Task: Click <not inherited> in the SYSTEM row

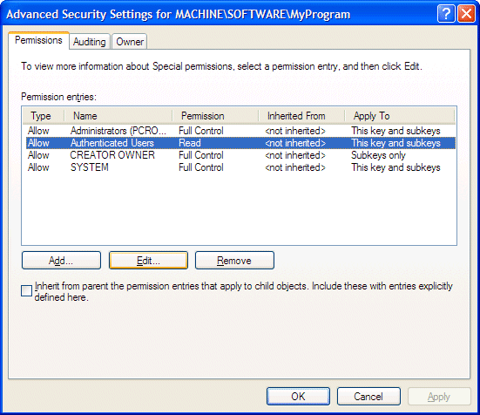Action: [x=295, y=167]
